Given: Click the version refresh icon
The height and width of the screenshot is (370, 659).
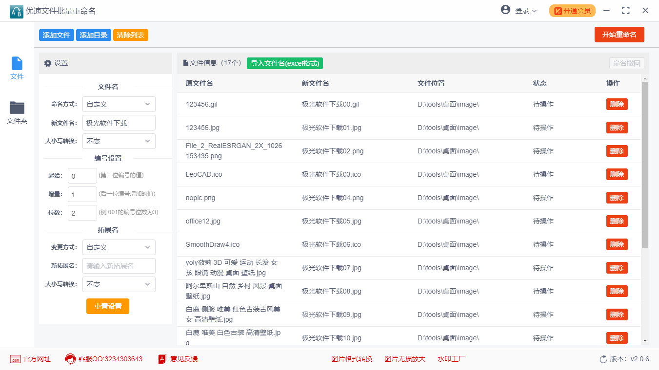Looking at the screenshot, I should (x=603, y=359).
